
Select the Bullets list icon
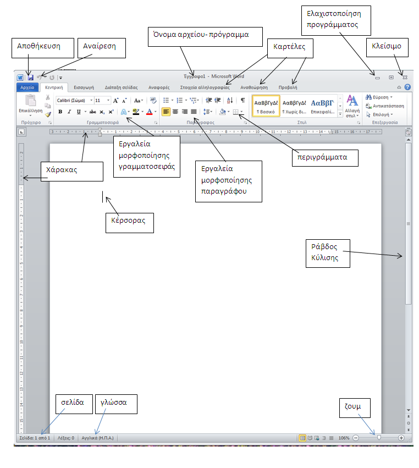(x=166, y=101)
